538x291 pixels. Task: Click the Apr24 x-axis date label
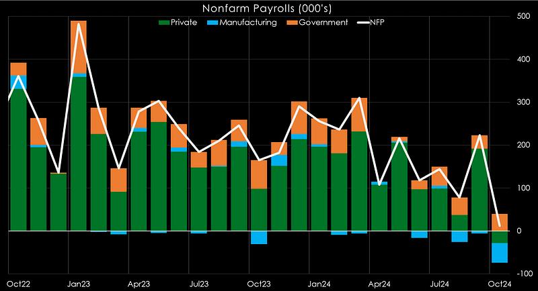click(379, 284)
